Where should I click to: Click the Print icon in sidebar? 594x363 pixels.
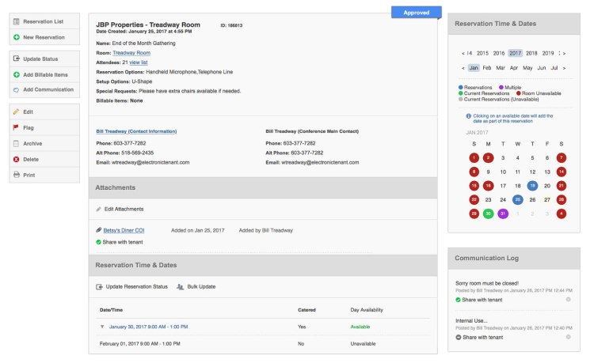pyautogui.click(x=16, y=175)
